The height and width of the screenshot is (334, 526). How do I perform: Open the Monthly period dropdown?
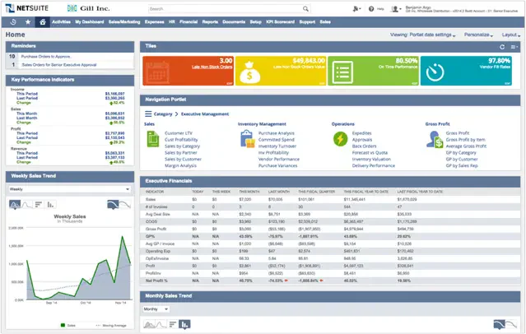tap(156, 308)
